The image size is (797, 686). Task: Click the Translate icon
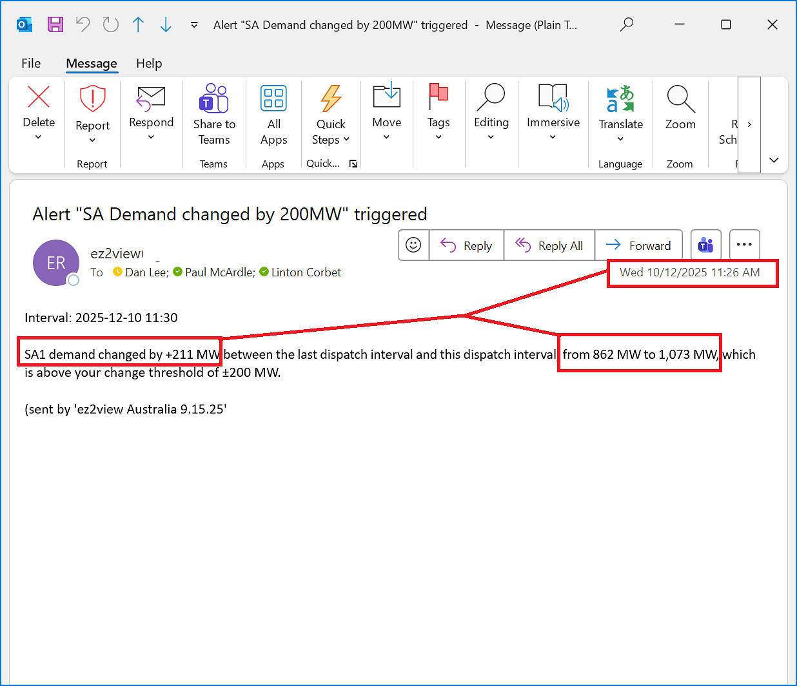pos(620,100)
